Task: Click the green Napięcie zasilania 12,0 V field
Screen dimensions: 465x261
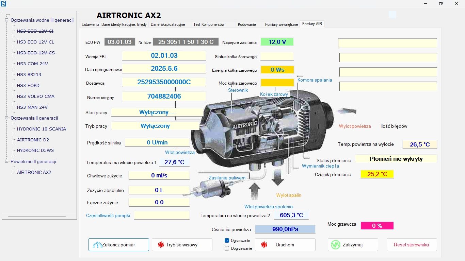Action: [x=277, y=42]
